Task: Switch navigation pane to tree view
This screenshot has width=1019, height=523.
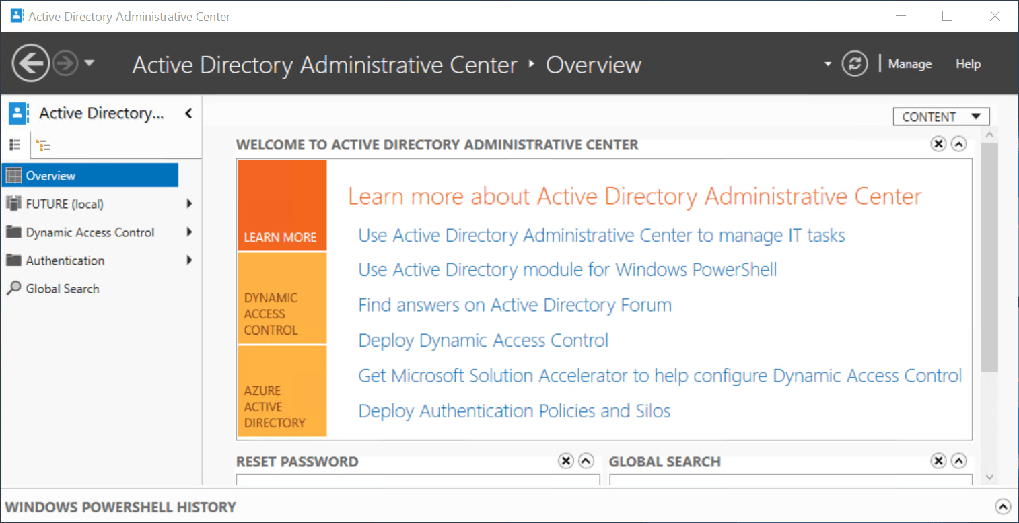Action: [x=44, y=145]
